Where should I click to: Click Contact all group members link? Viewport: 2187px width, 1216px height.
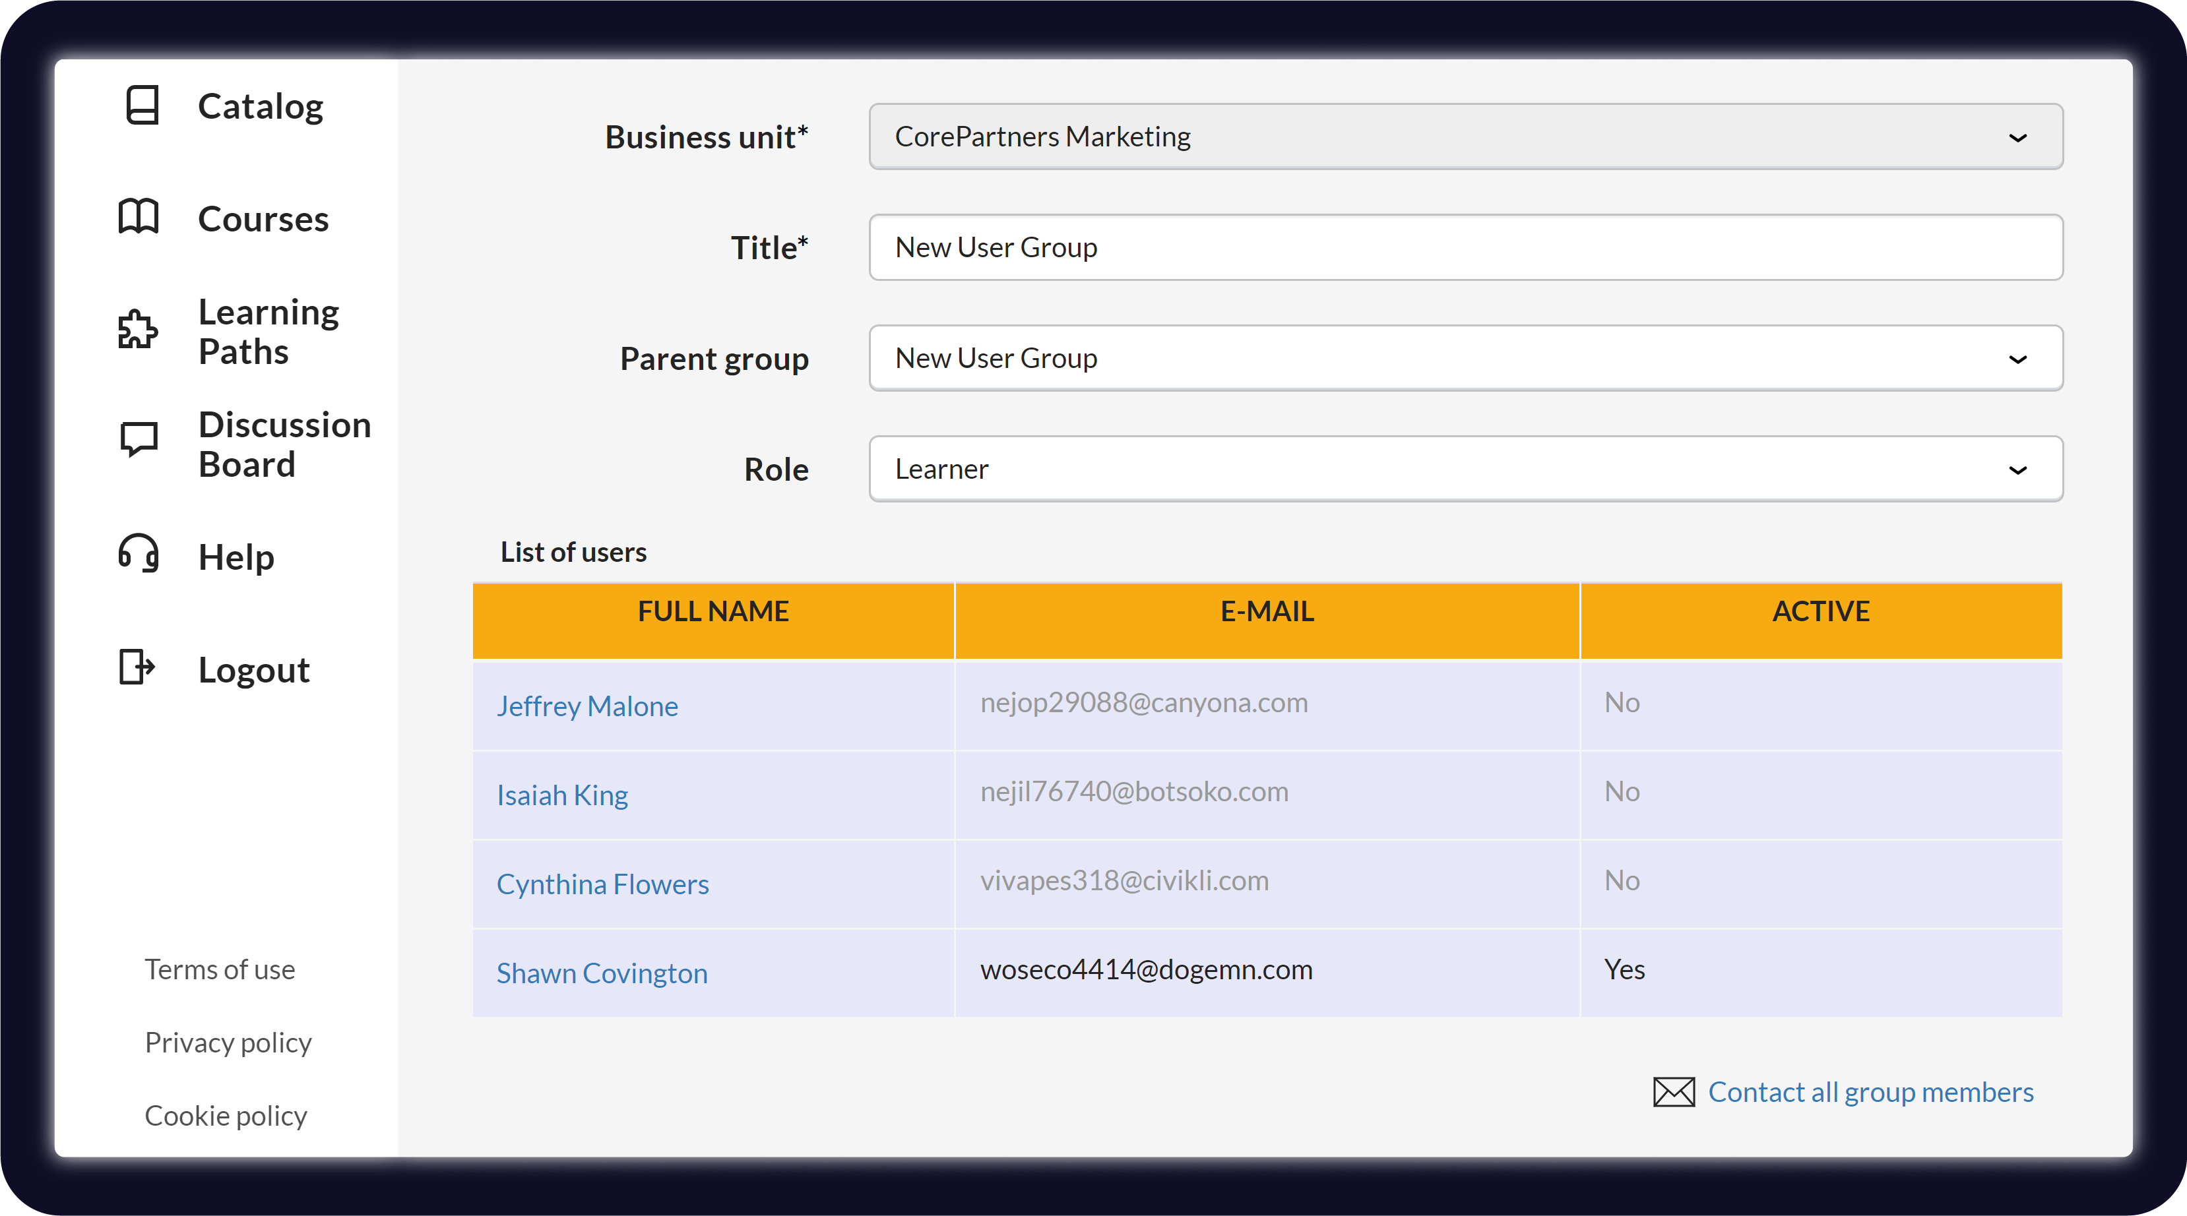tap(1870, 1092)
